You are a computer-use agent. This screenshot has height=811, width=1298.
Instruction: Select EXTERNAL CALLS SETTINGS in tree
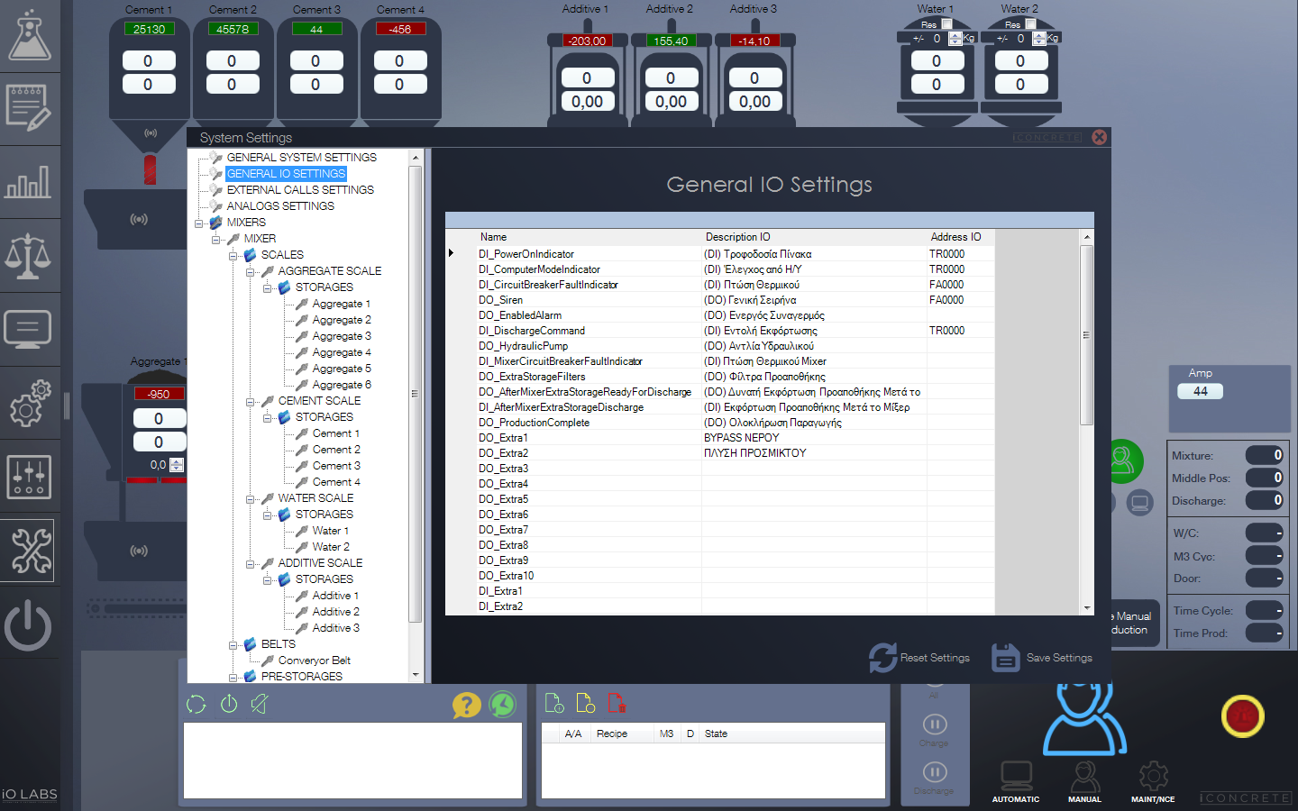[300, 190]
